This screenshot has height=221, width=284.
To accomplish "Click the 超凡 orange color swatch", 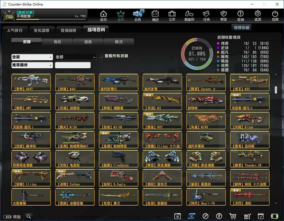I will click(218, 52).
